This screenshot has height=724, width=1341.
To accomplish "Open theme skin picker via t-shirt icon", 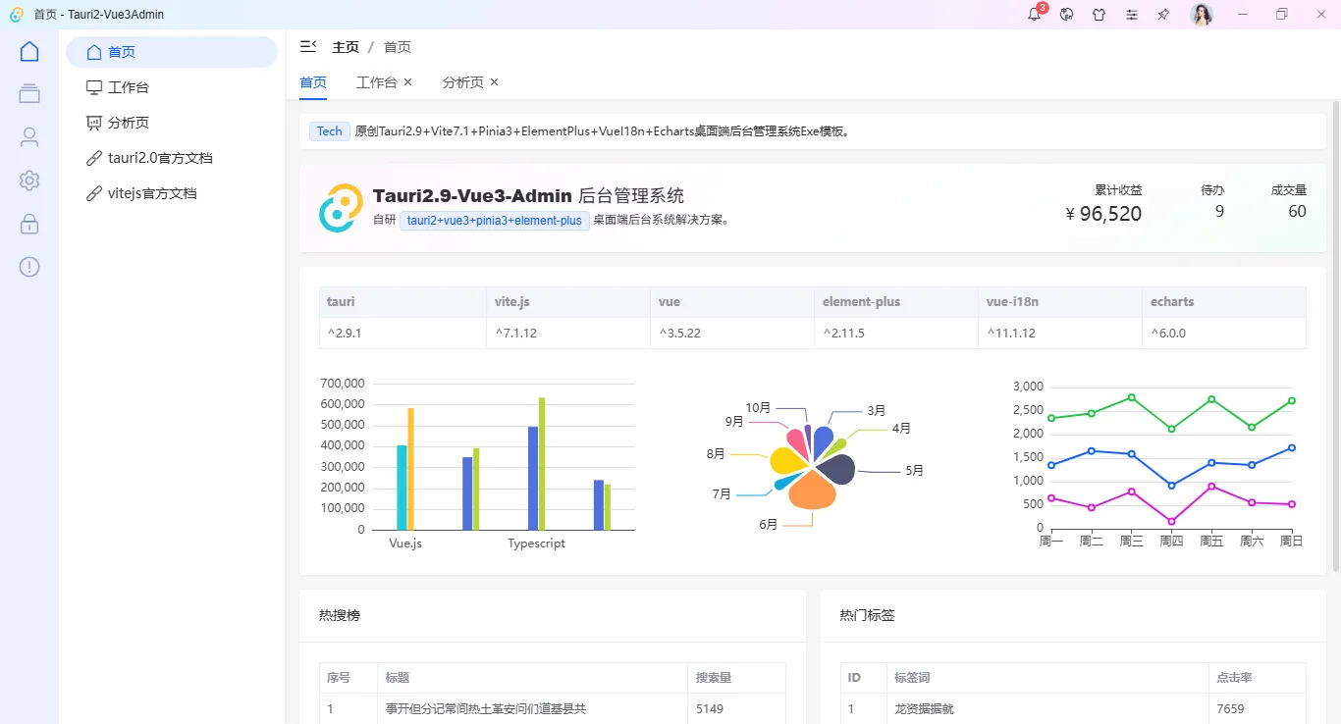I will (1099, 15).
